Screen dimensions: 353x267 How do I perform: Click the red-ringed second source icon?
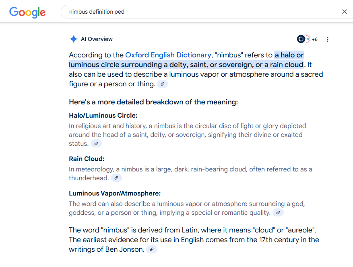307,39
